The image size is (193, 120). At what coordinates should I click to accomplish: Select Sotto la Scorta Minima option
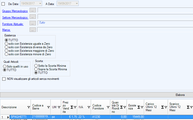[36, 66]
